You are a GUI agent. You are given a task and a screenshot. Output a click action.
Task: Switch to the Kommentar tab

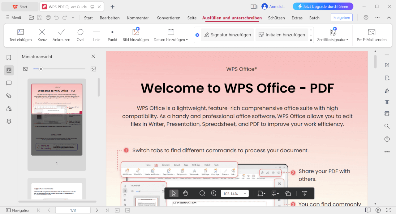[x=138, y=18]
